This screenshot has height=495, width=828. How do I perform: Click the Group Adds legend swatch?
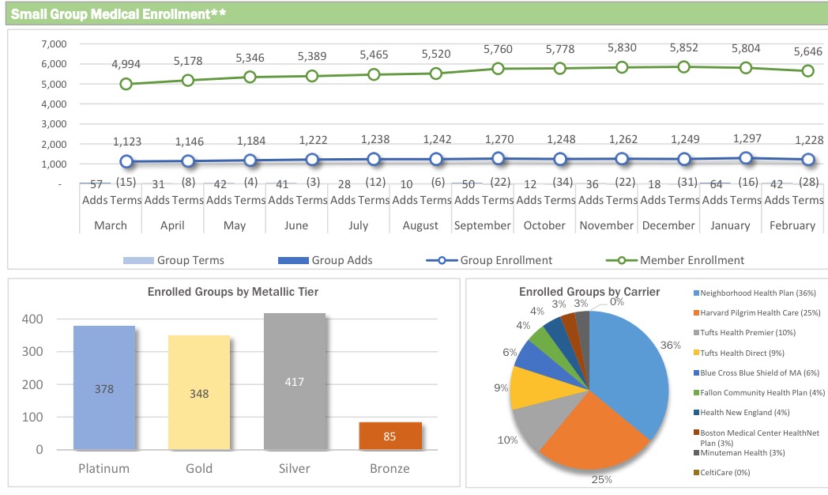click(293, 259)
